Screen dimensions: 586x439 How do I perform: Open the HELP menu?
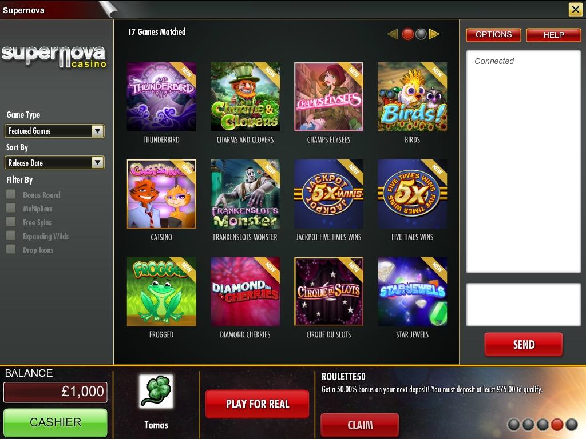[553, 35]
